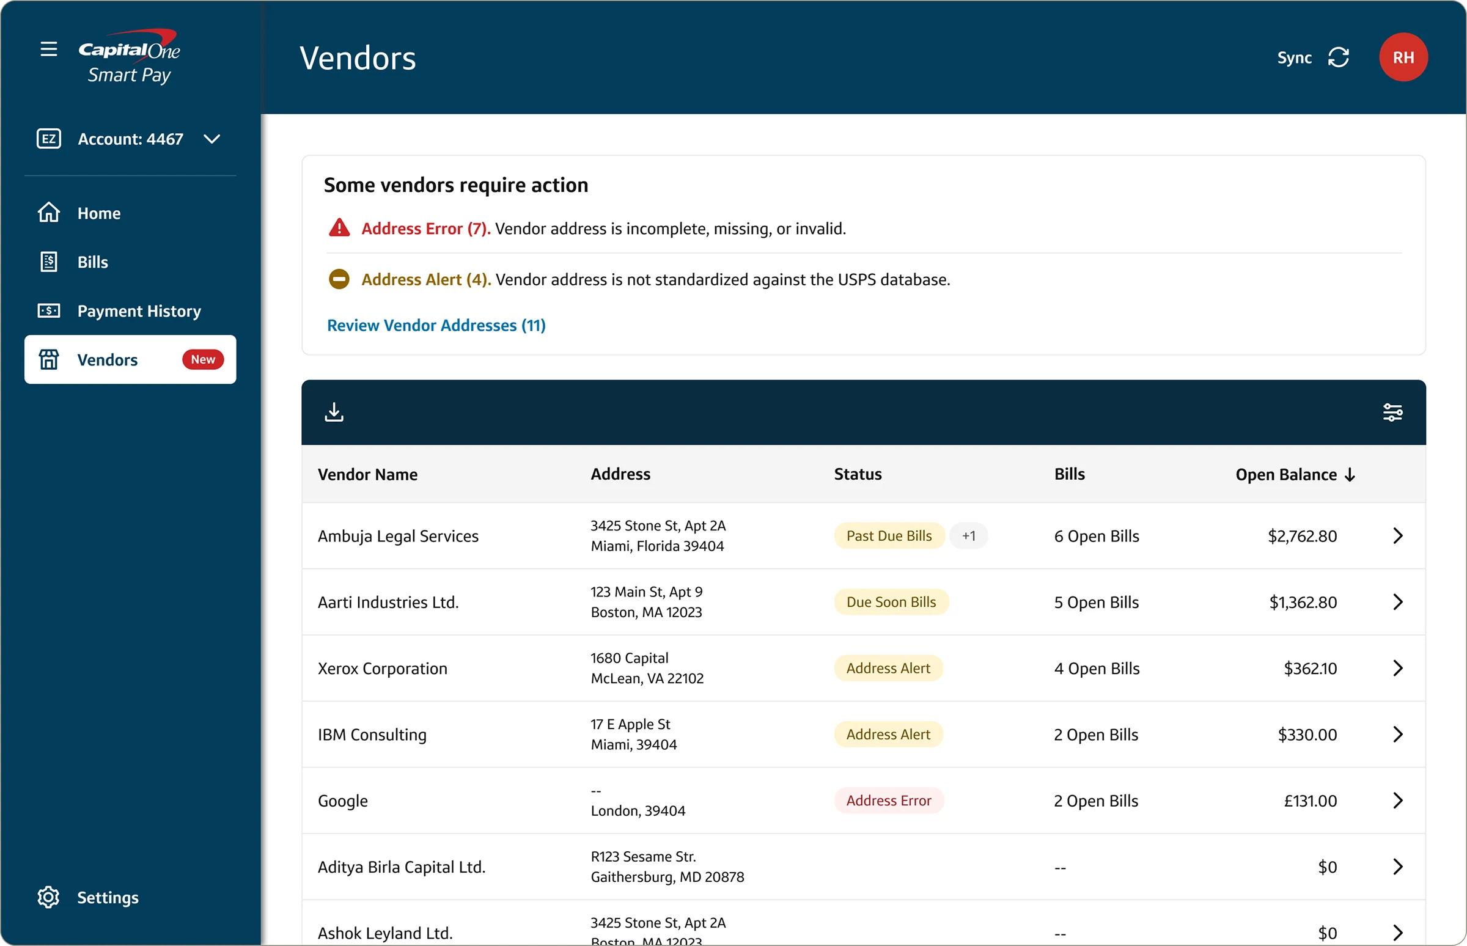The width and height of the screenshot is (1467, 946).
Task: Click the +1 status badge
Action: [x=969, y=536]
